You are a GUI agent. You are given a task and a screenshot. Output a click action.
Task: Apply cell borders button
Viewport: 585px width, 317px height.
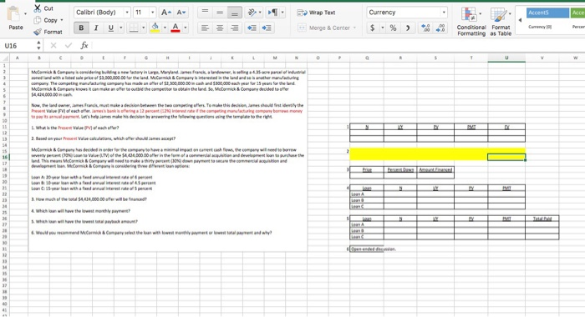134,28
